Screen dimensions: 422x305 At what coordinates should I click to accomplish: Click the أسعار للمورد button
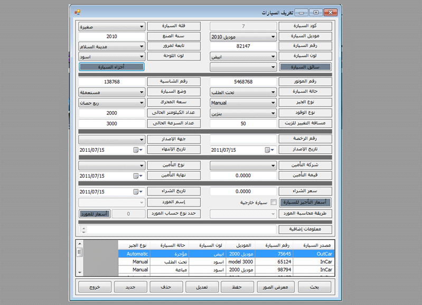[x=95, y=214]
